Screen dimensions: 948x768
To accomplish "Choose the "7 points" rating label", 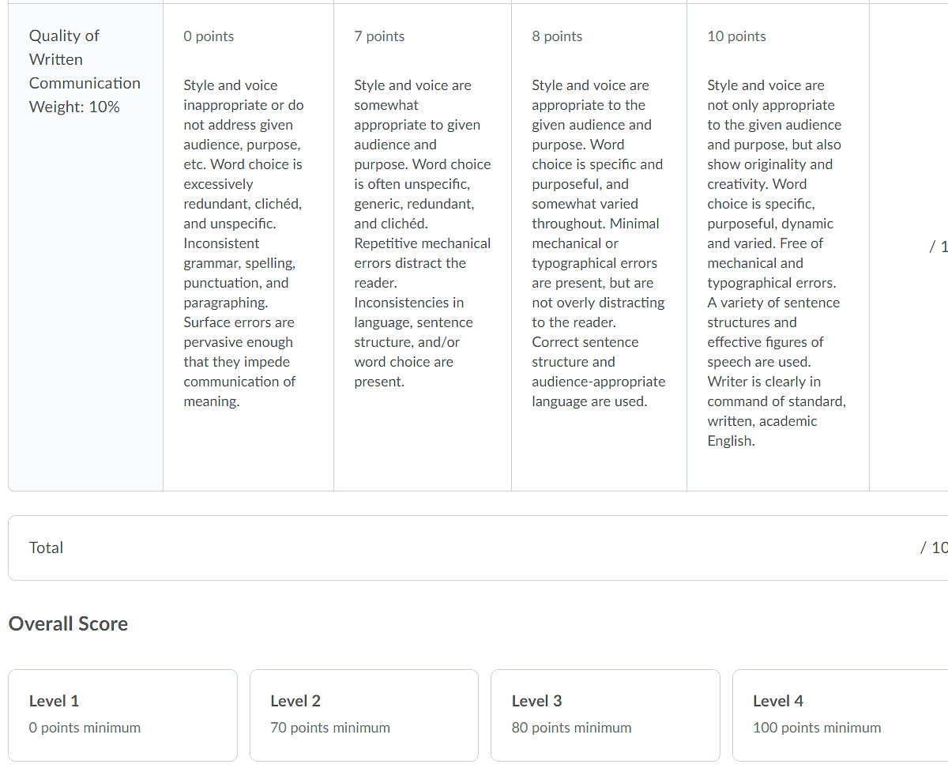I will coord(379,36).
